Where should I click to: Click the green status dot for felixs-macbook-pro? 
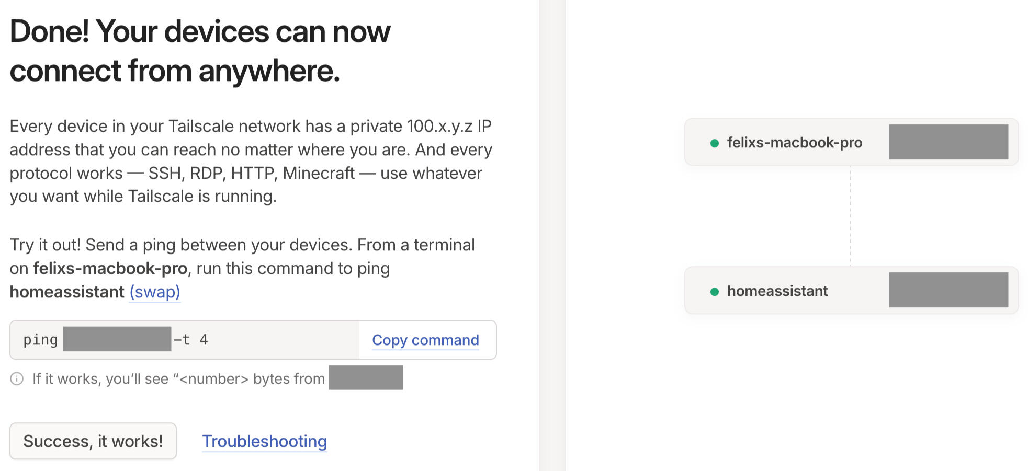pos(714,143)
